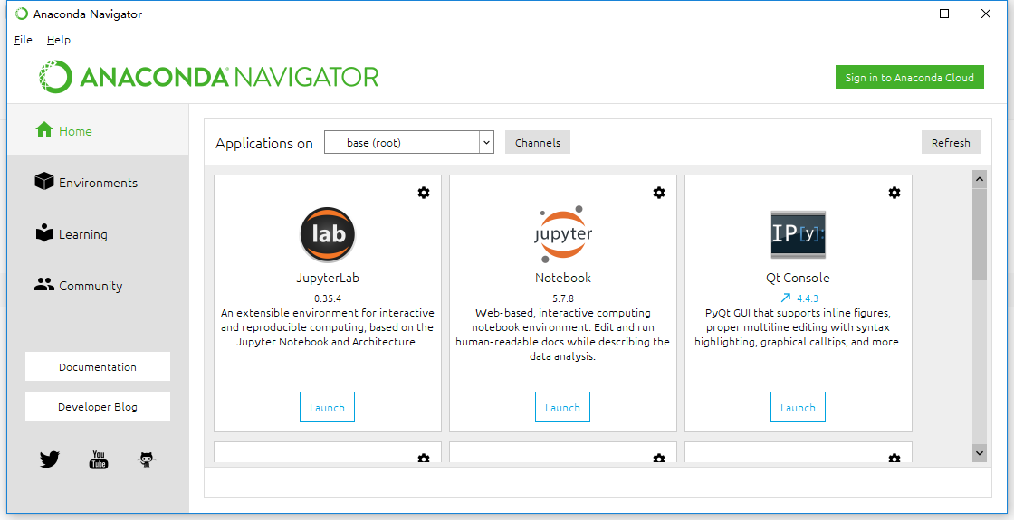Click the Jupyter Notebook logo

(562, 234)
